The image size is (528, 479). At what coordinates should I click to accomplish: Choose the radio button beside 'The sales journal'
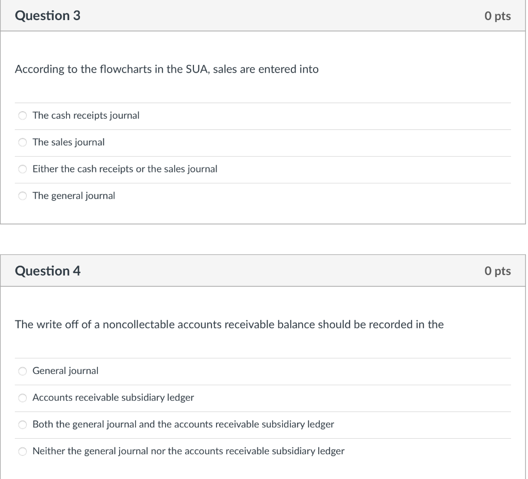(23, 142)
